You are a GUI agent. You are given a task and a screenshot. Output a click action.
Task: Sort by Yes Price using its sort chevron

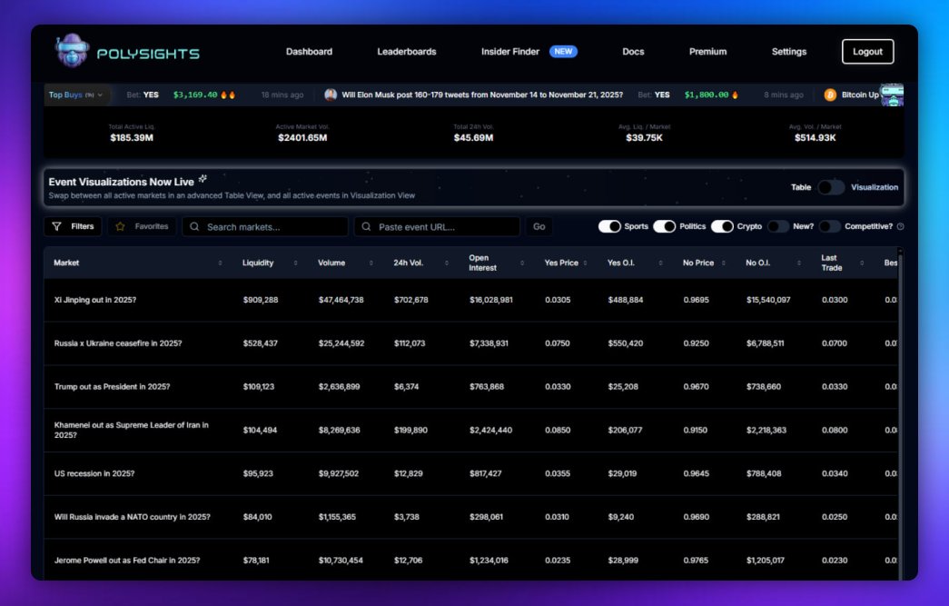(x=585, y=263)
